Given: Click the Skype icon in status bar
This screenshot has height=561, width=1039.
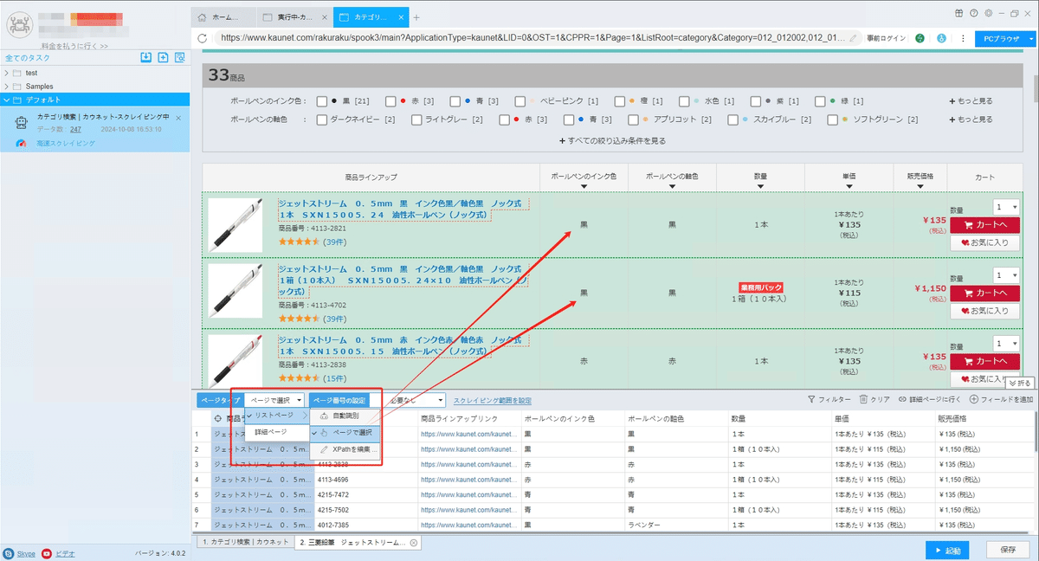Looking at the screenshot, I should pos(9,552).
